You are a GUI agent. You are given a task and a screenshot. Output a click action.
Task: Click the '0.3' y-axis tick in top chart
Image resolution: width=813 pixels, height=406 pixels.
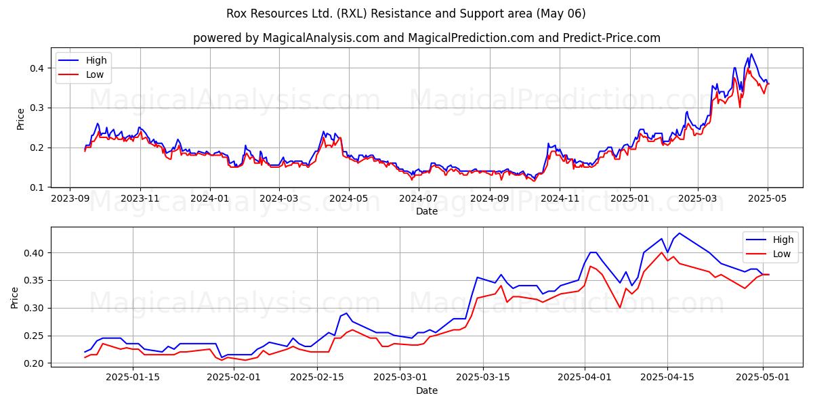coord(39,108)
